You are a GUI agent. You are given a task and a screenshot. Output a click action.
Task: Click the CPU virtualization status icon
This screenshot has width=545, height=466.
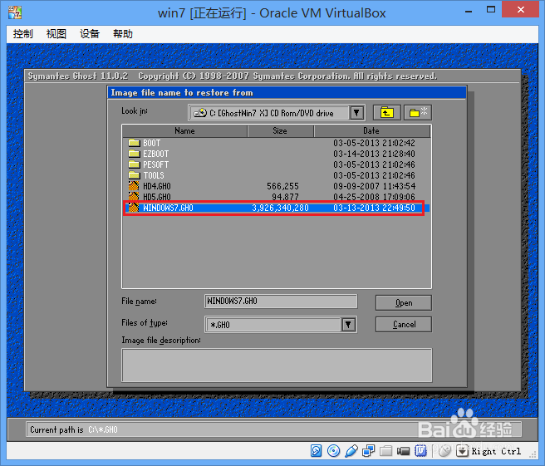click(x=420, y=451)
